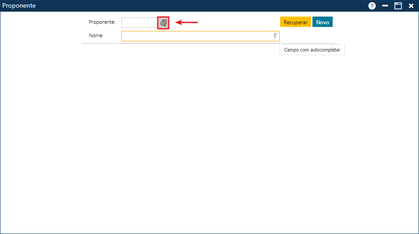The image size is (419, 234).
Task: Click the horizontal separator line below Nome
Action: pyautogui.click(x=180, y=43)
